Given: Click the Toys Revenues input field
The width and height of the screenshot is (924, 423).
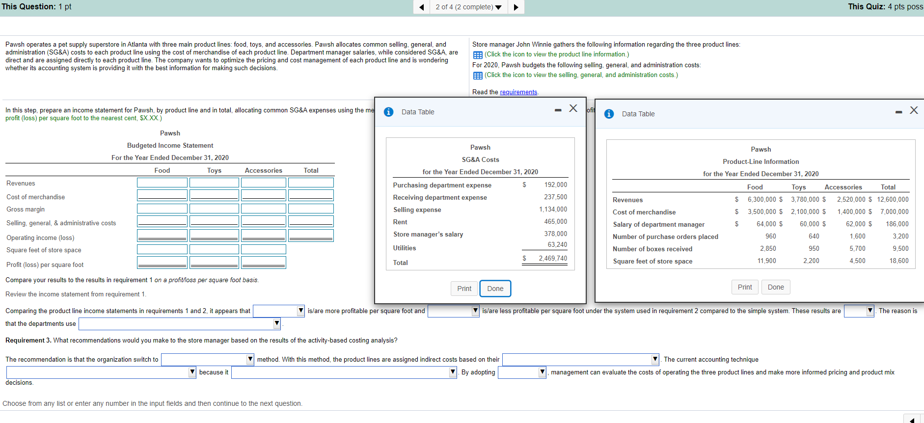Looking at the screenshot, I should [214, 183].
